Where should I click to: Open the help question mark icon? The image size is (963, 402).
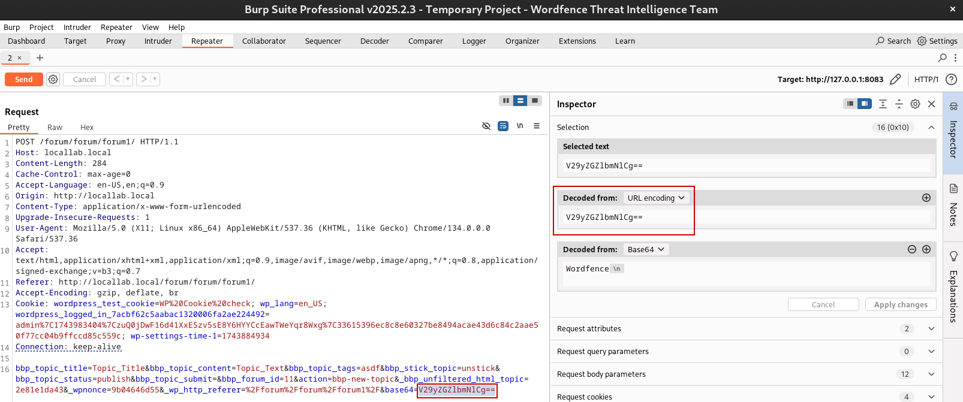click(950, 79)
